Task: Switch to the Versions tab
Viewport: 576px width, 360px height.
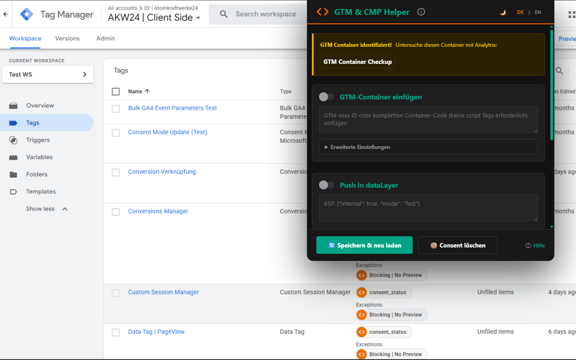Action: (67, 39)
